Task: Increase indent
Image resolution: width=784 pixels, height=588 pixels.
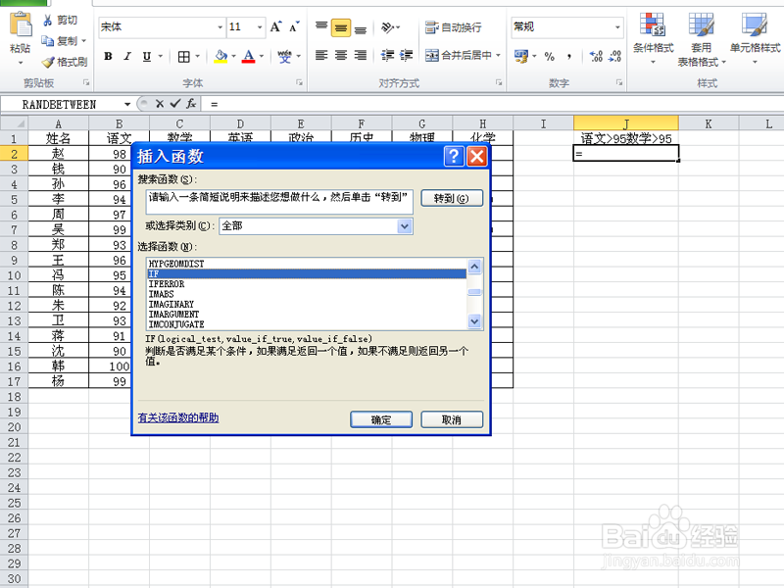Action: pyautogui.click(x=406, y=55)
